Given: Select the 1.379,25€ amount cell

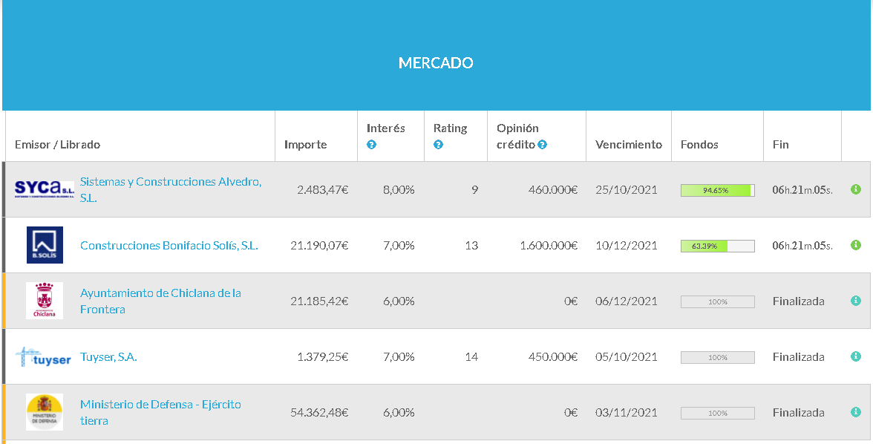Looking at the screenshot, I should (x=323, y=357).
